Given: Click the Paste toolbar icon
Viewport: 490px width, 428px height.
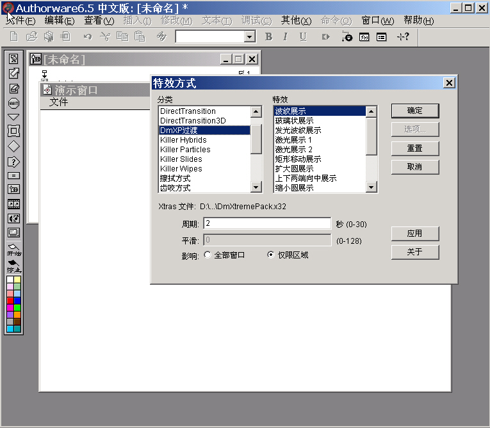Looking at the screenshot, I should [140, 37].
